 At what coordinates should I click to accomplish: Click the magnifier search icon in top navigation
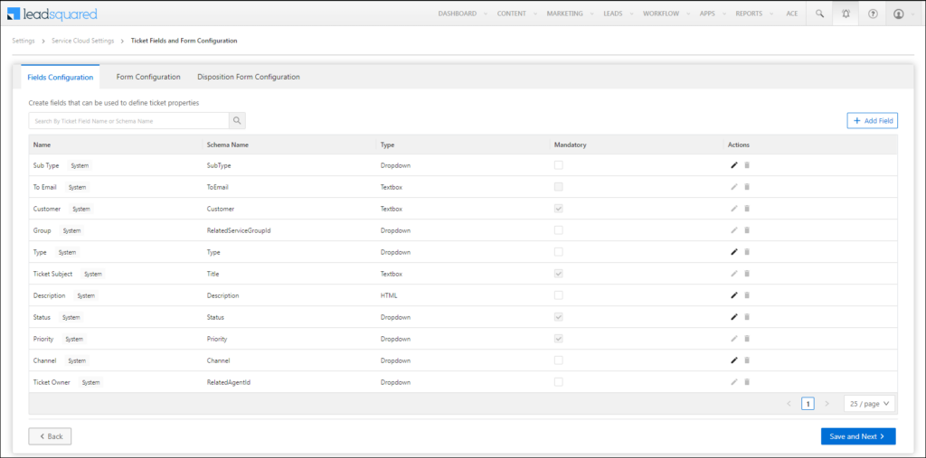[819, 14]
